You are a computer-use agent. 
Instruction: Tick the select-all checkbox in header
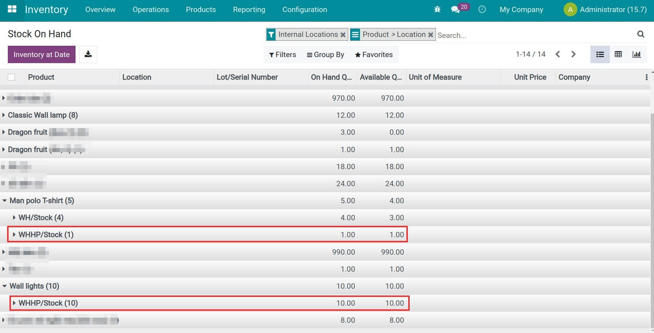pyautogui.click(x=11, y=77)
